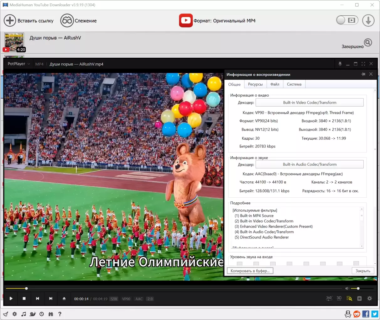Open the video decoder Built-in Video Codec/Transform selector
The height and width of the screenshot is (320, 380).
pos(310,103)
